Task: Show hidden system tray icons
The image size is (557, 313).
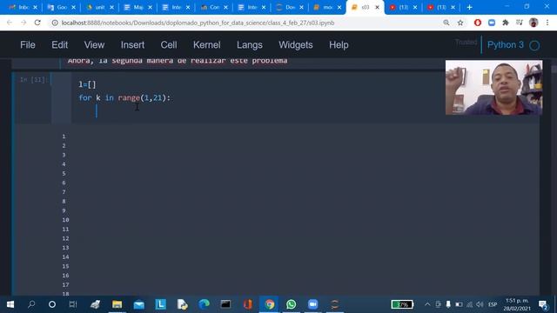Action: (427, 304)
